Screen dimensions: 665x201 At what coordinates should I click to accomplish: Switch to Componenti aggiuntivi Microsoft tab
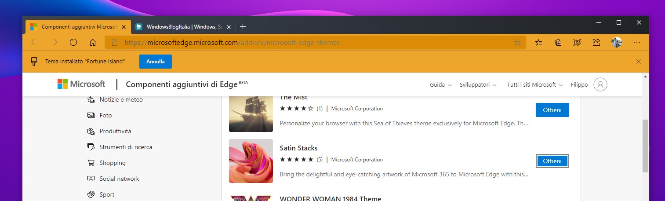pos(78,27)
